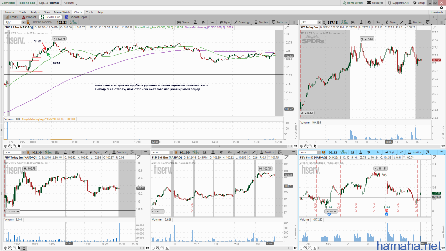Open the Tools tab

[x=90, y=12]
